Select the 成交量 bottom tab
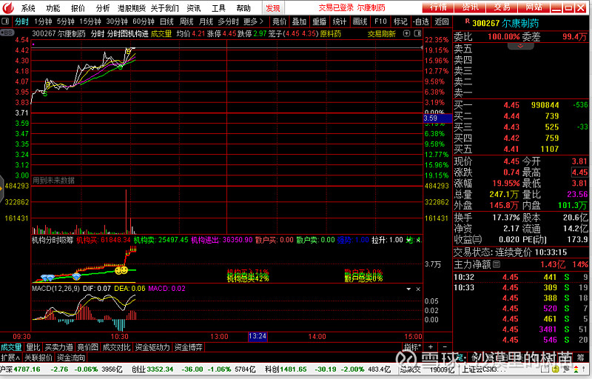The height and width of the screenshot is (379, 592). pos(12,347)
